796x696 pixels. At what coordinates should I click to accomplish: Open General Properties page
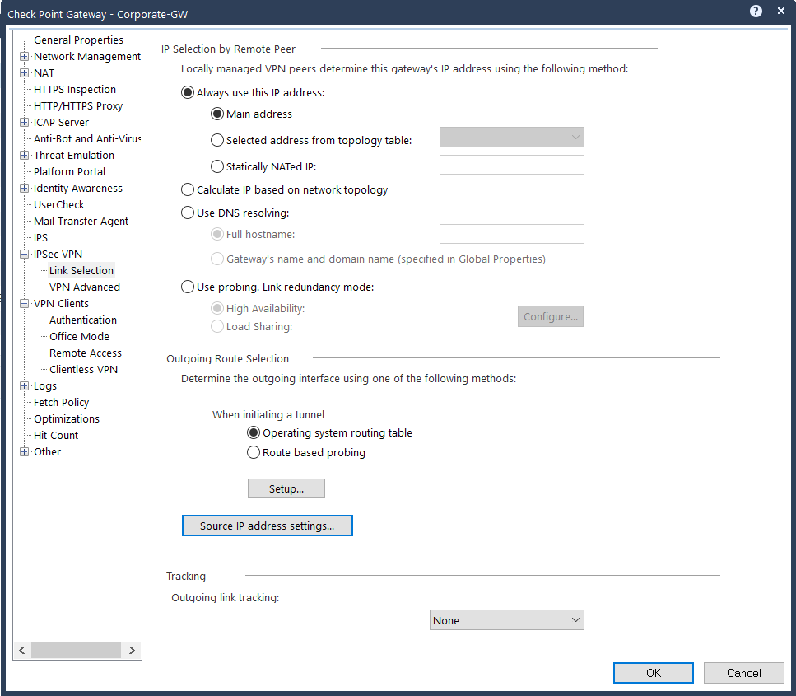click(78, 40)
